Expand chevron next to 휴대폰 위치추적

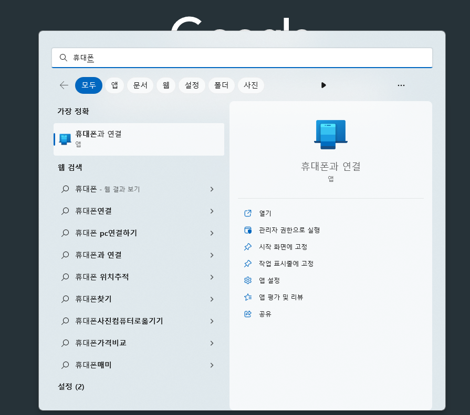coord(212,277)
